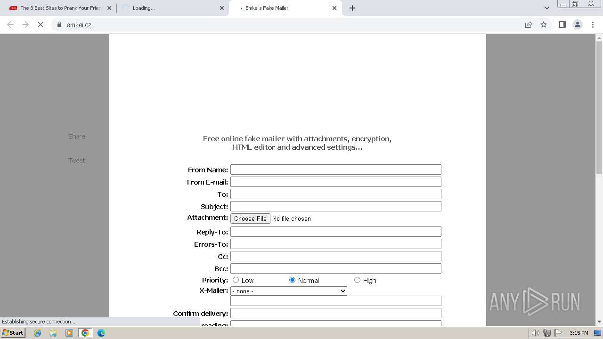Screen dimensions: 603x339
Task: Select the Low priority radio button
Action: coord(236,280)
